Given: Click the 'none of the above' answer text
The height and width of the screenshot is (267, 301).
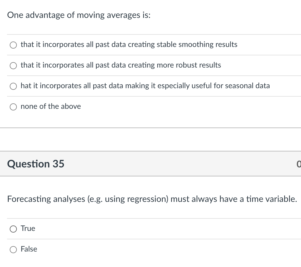Looking at the screenshot, I should pyautogui.click(x=51, y=106).
